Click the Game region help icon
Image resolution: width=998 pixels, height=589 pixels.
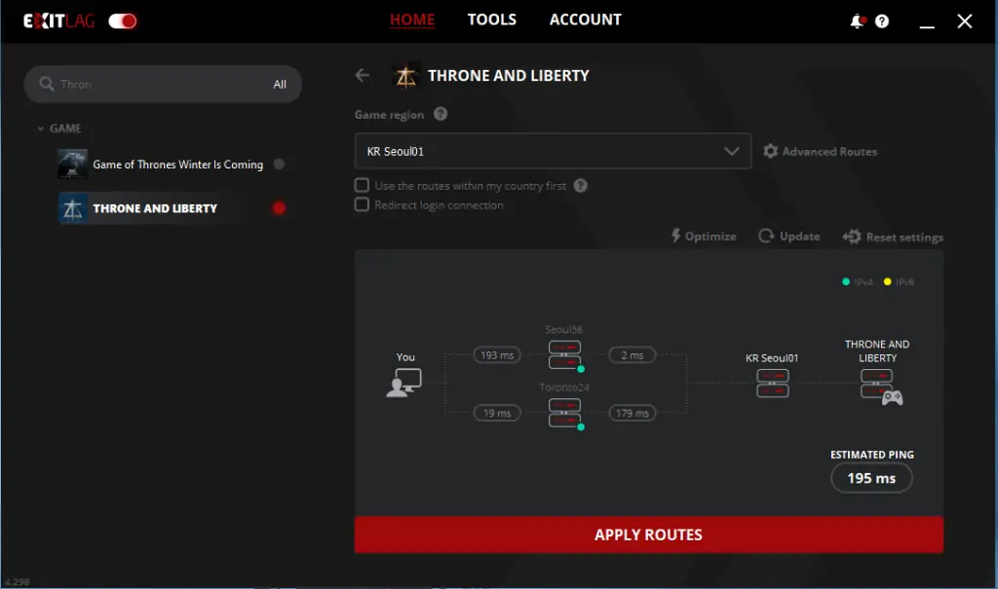[441, 114]
